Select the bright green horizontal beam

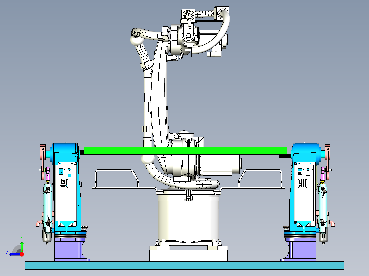[185, 151]
